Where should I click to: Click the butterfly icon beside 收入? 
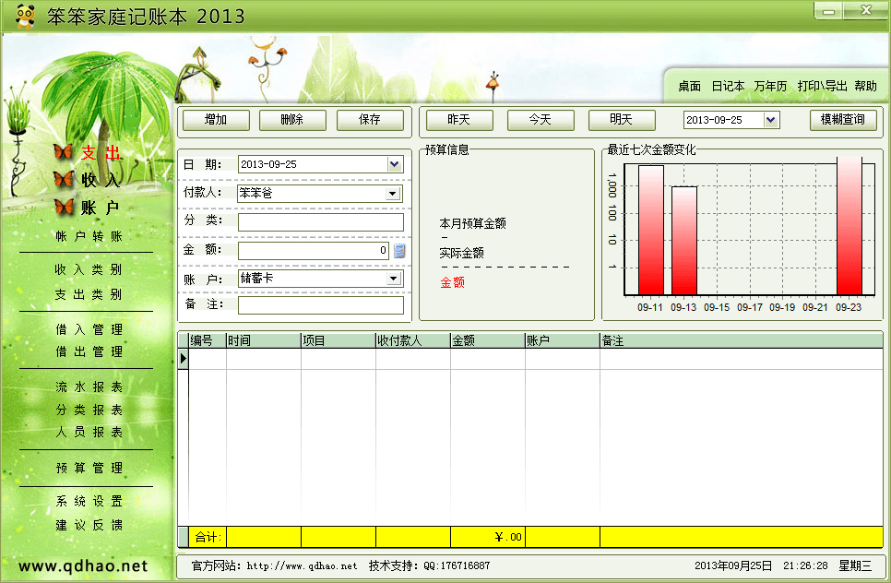(x=63, y=180)
